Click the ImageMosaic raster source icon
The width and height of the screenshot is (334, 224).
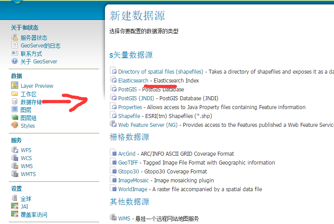(113, 179)
